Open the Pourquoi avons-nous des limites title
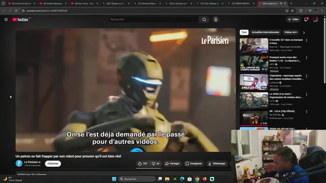 (285, 59)
